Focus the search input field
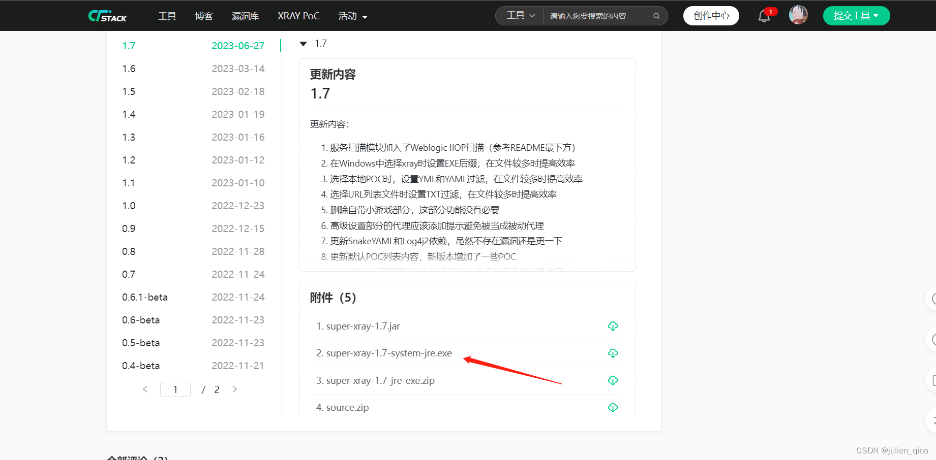This screenshot has width=936, height=460. (x=598, y=16)
